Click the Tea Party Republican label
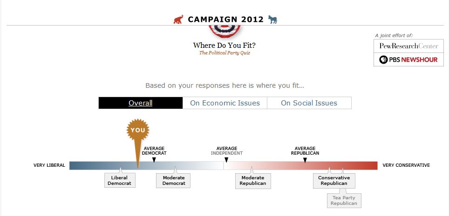 coord(344,201)
